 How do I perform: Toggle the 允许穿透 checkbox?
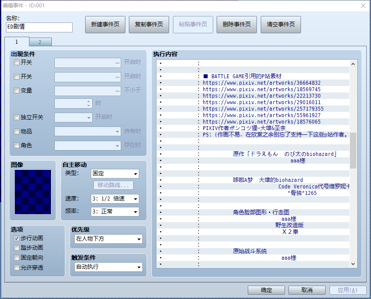[16, 267]
